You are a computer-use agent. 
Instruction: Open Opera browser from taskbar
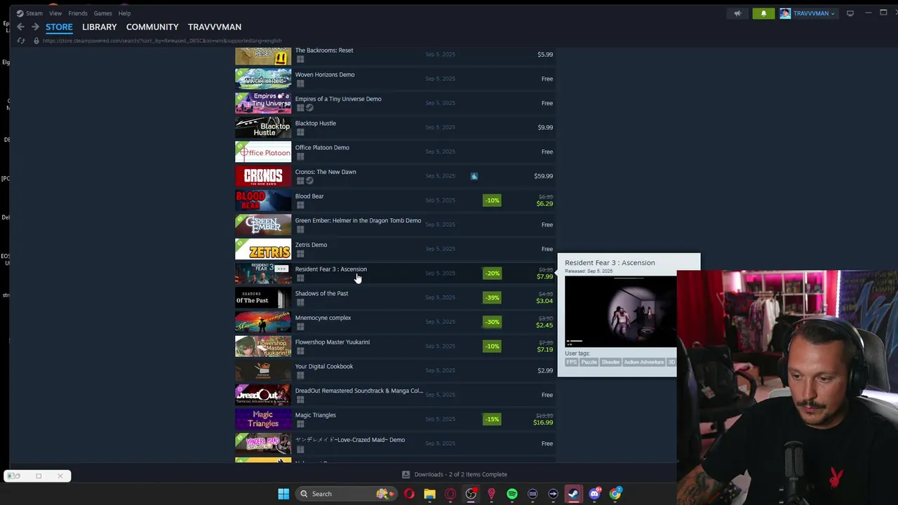tap(409, 494)
